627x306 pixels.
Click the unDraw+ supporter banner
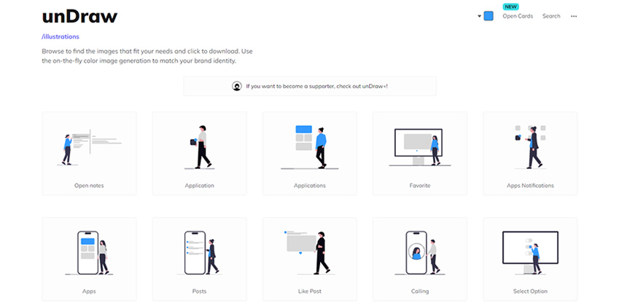click(x=310, y=86)
